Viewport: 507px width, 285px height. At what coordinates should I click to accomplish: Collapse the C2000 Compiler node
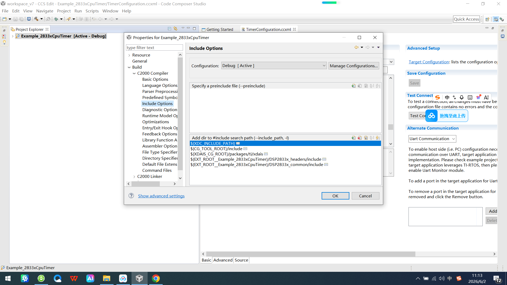coord(134,73)
